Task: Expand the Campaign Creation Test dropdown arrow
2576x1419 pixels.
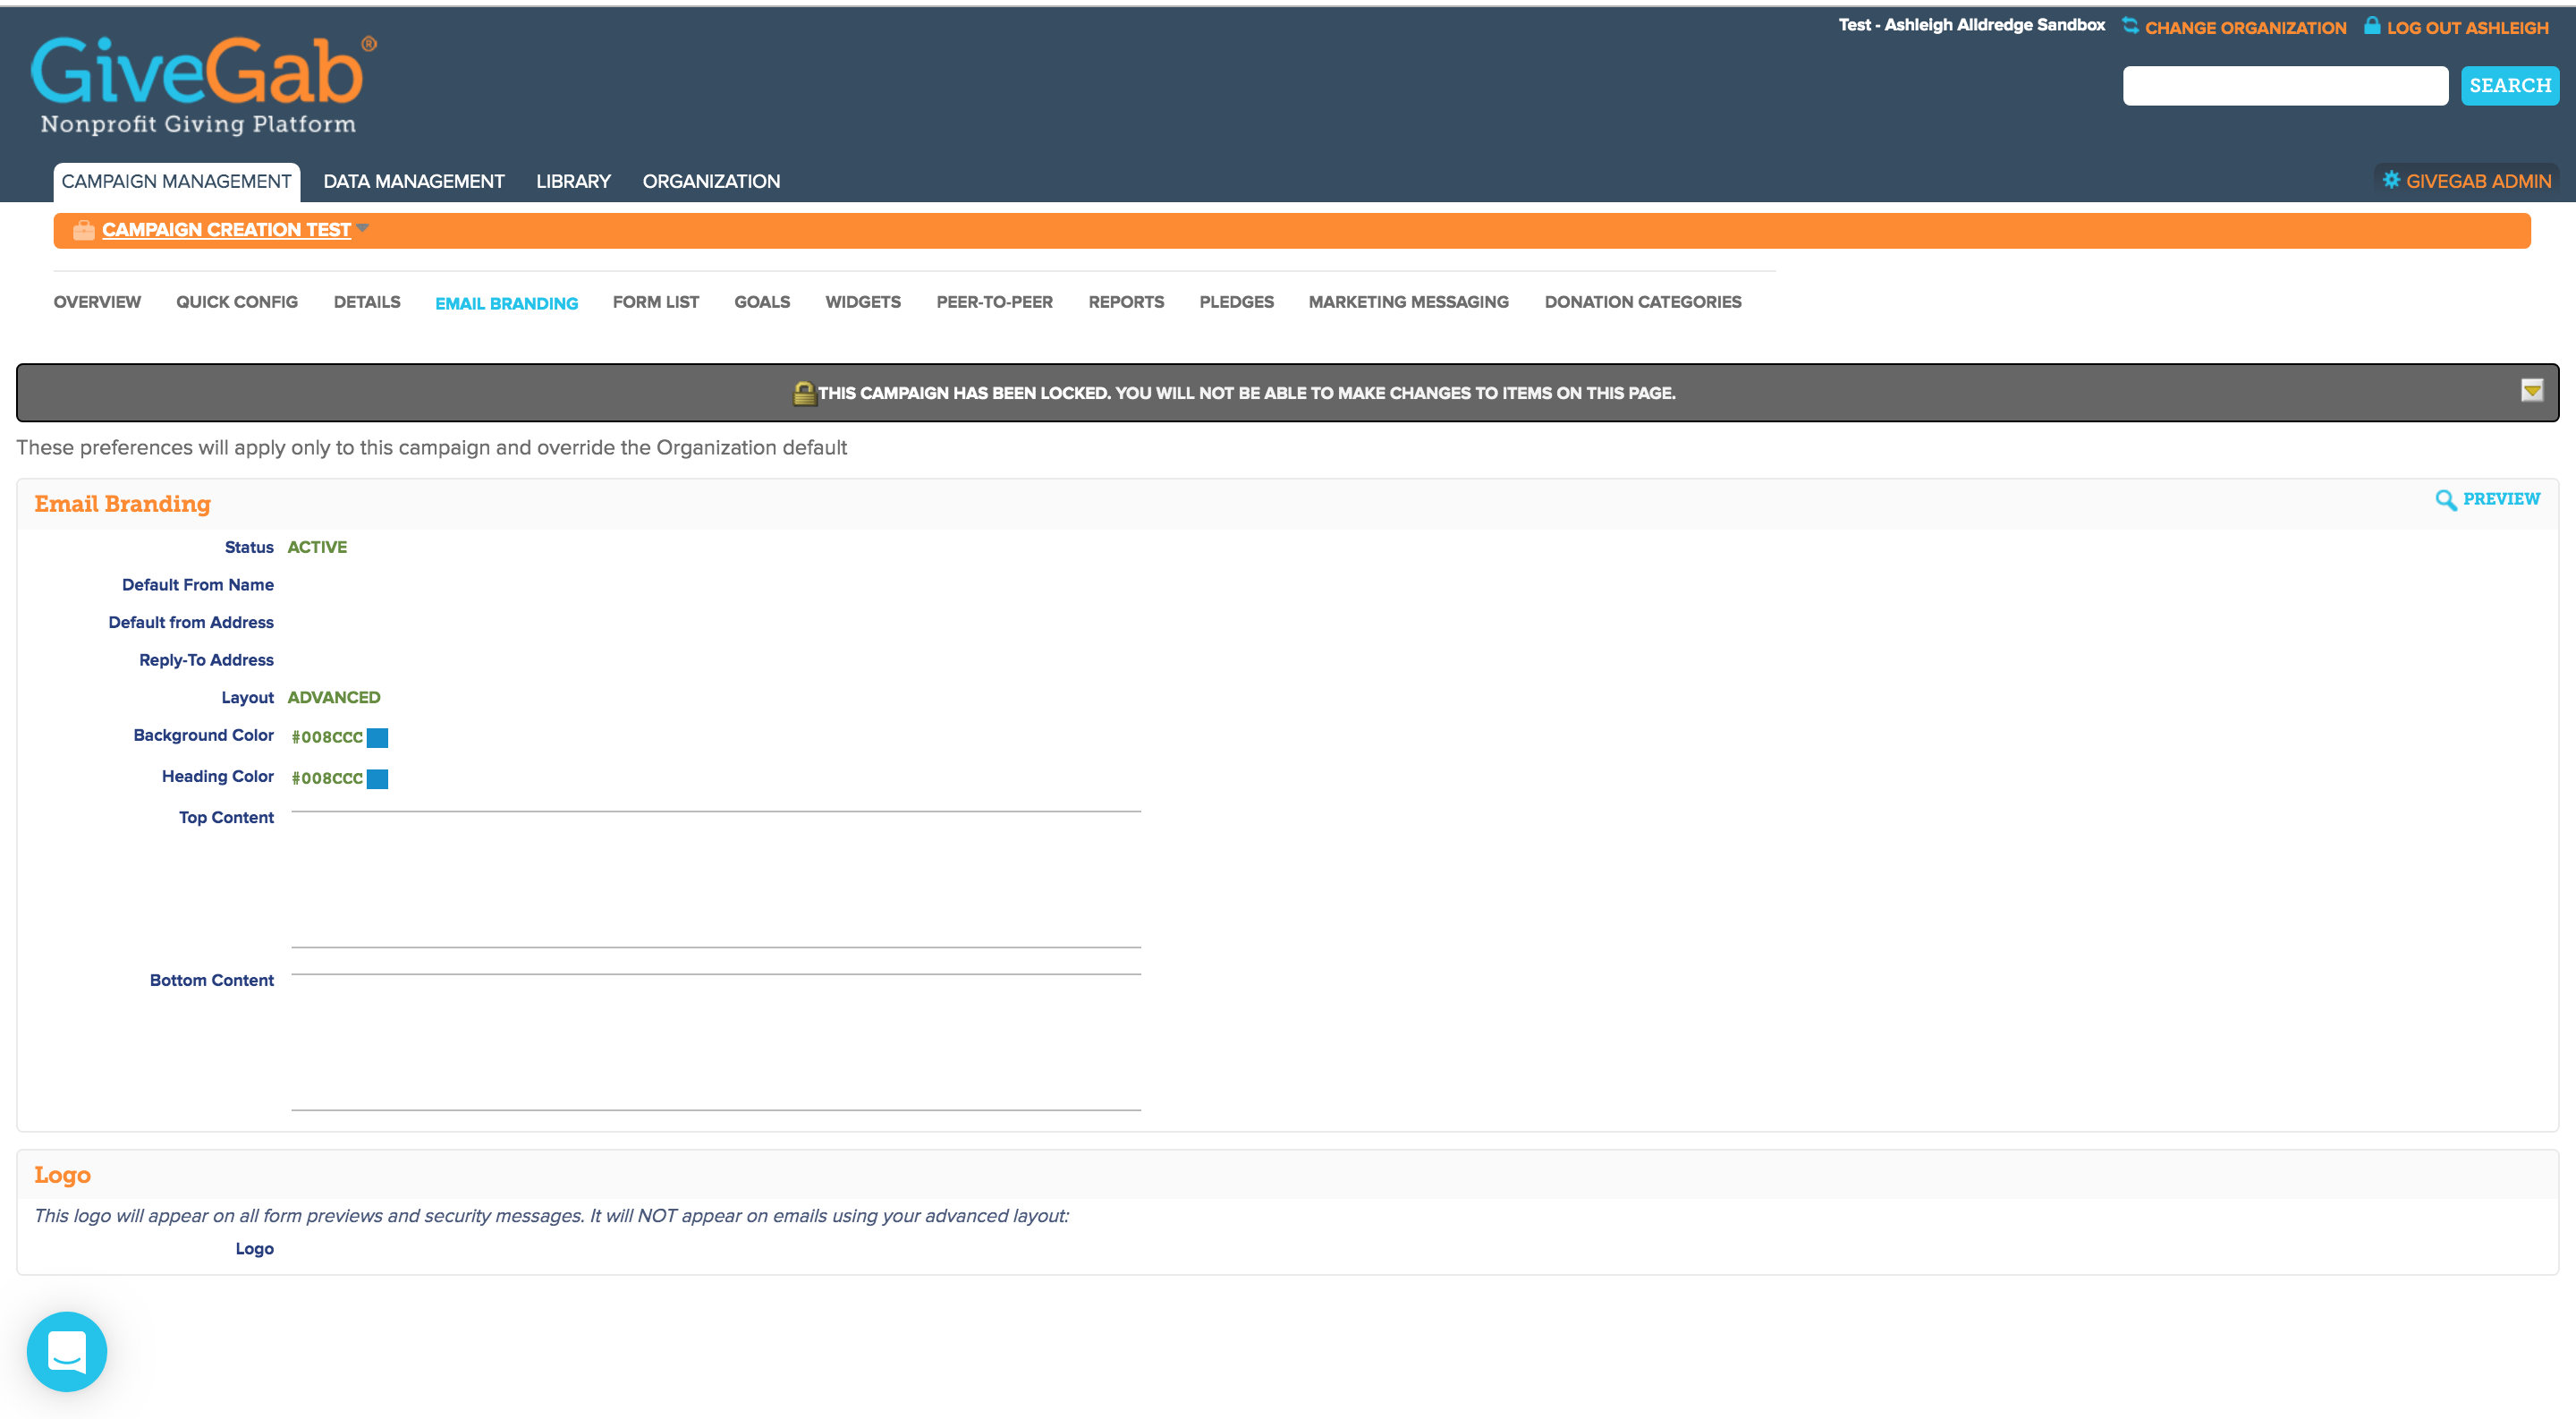Action: (x=362, y=228)
